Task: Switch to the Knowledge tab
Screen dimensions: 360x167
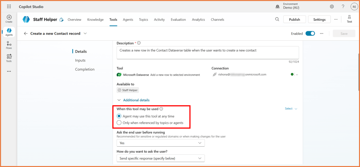Action: 95,20
